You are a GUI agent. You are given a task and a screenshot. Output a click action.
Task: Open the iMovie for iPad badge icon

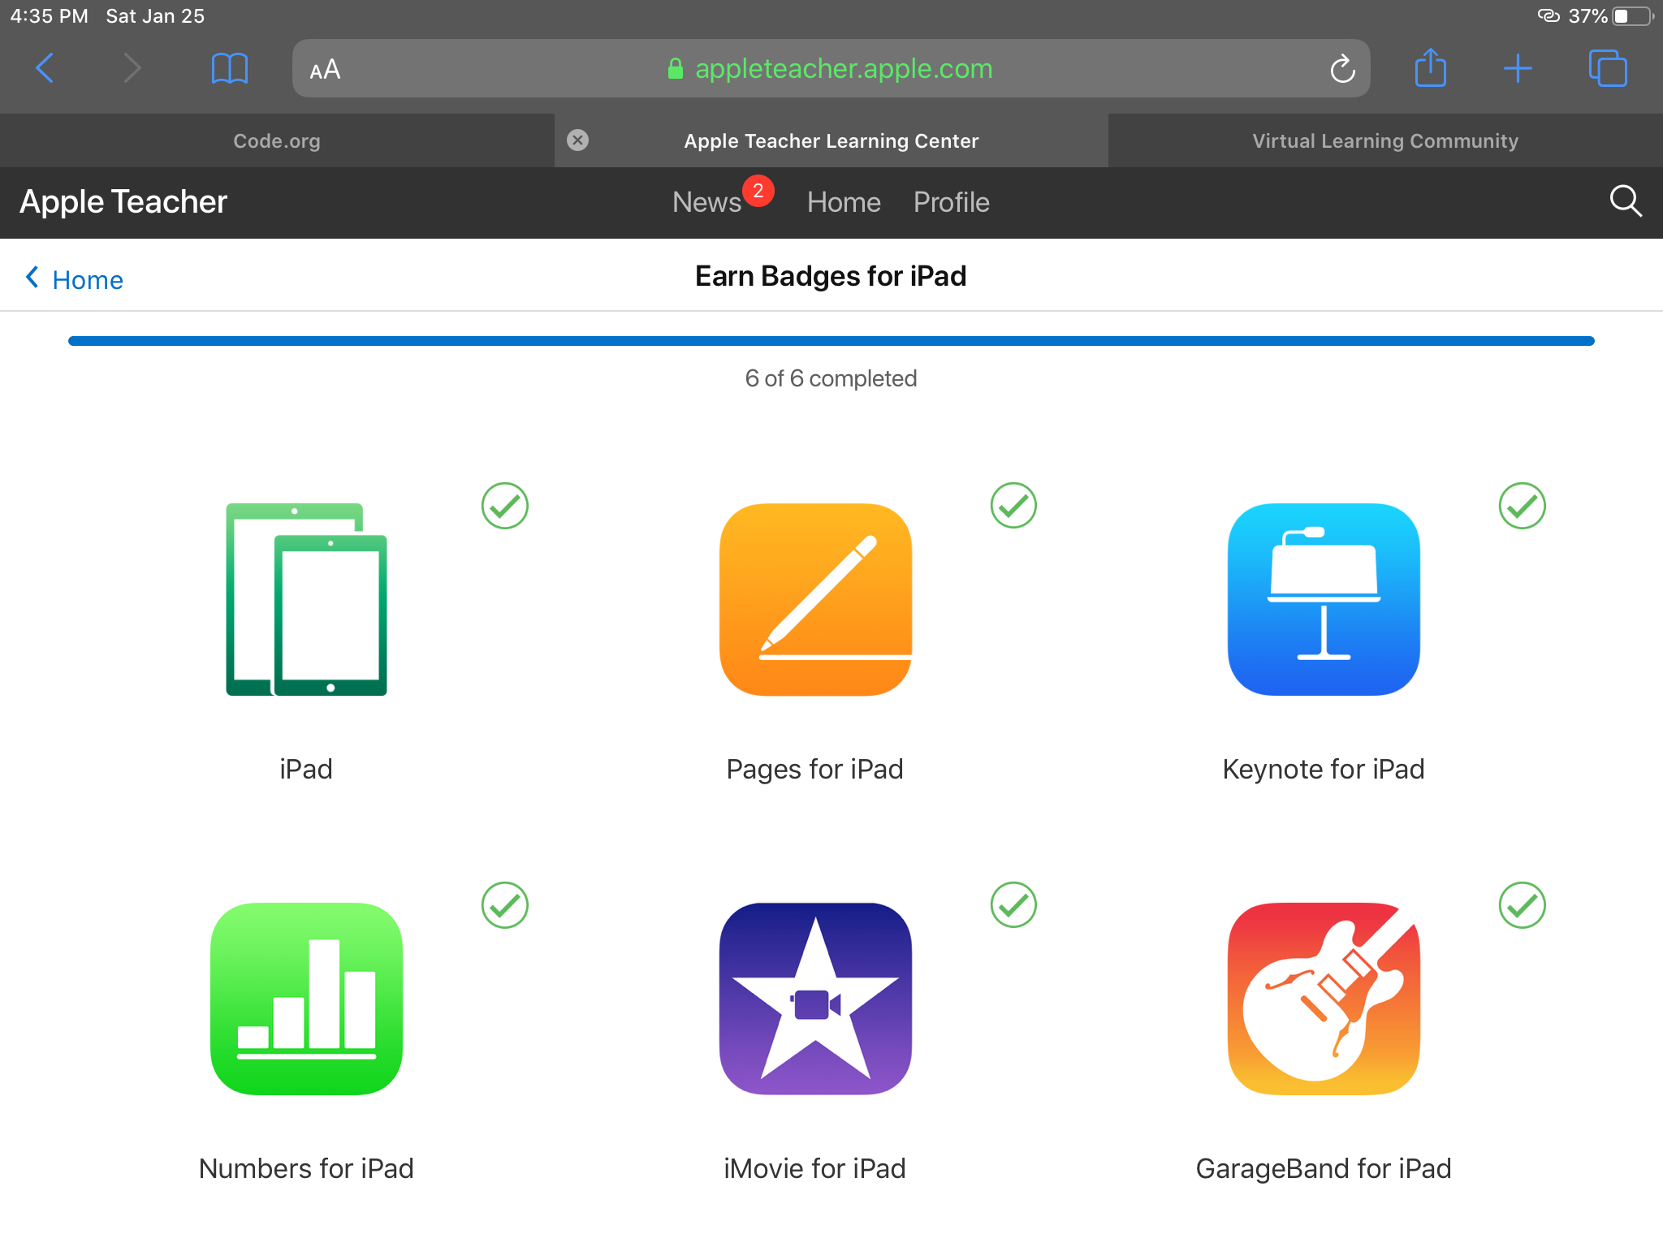click(815, 999)
